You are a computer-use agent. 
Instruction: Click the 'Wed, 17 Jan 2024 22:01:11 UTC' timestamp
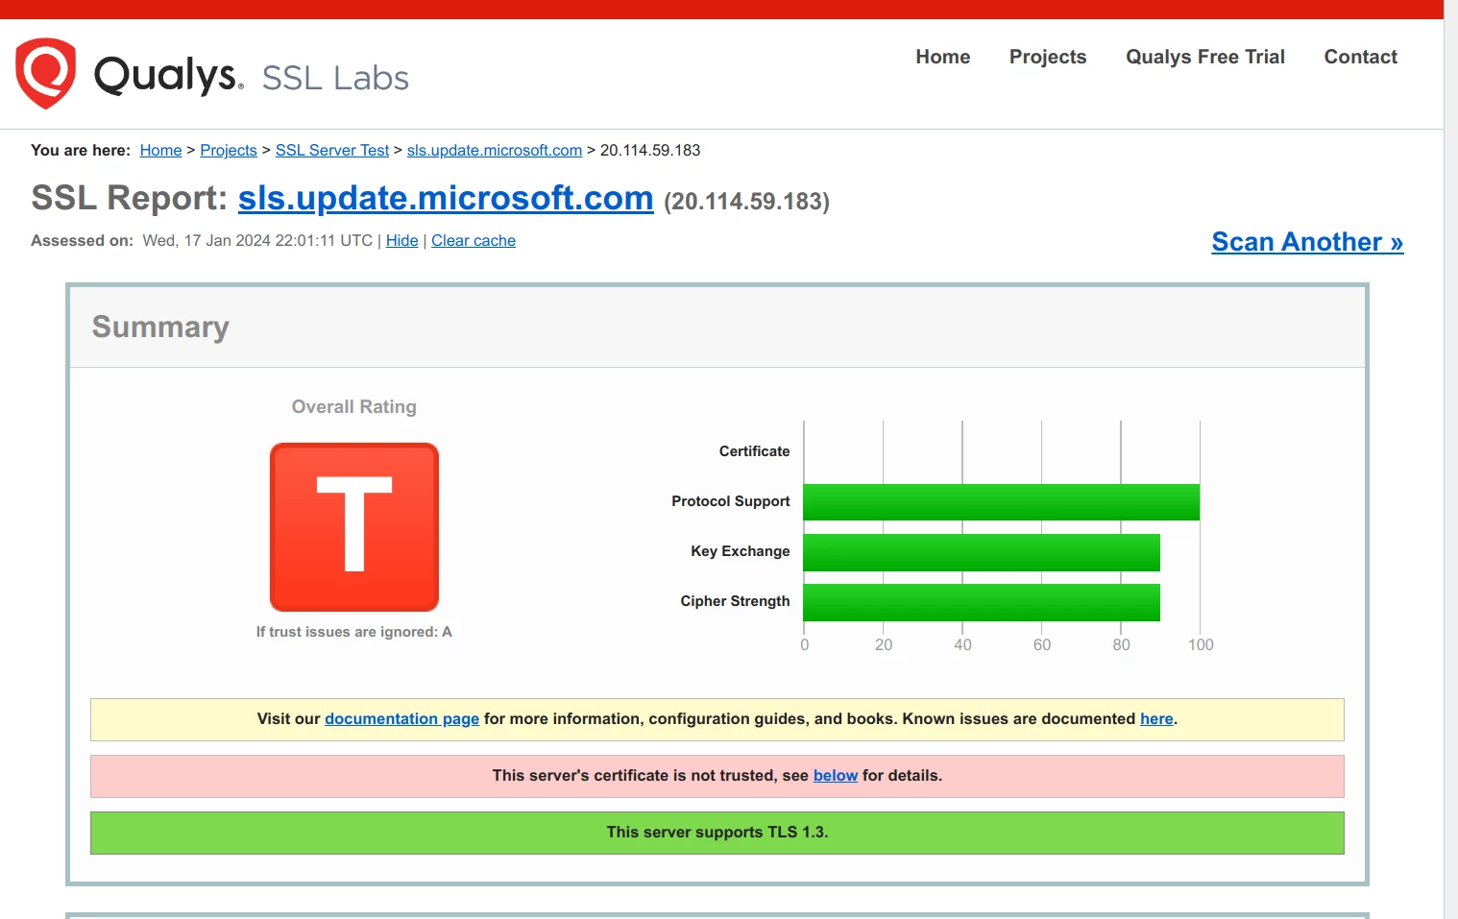click(257, 241)
